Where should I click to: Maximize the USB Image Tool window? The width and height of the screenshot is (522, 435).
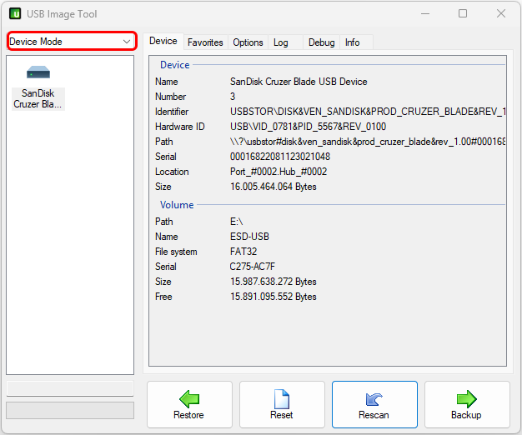click(x=463, y=13)
